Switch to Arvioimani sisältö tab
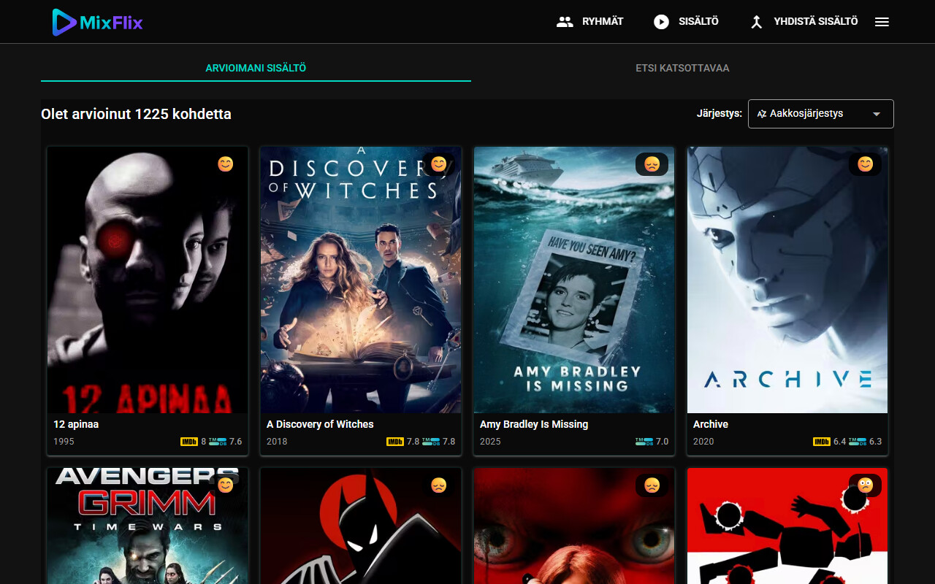The height and width of the screenshot is (584, 935). pyautogui.click(x=256, y=68)
